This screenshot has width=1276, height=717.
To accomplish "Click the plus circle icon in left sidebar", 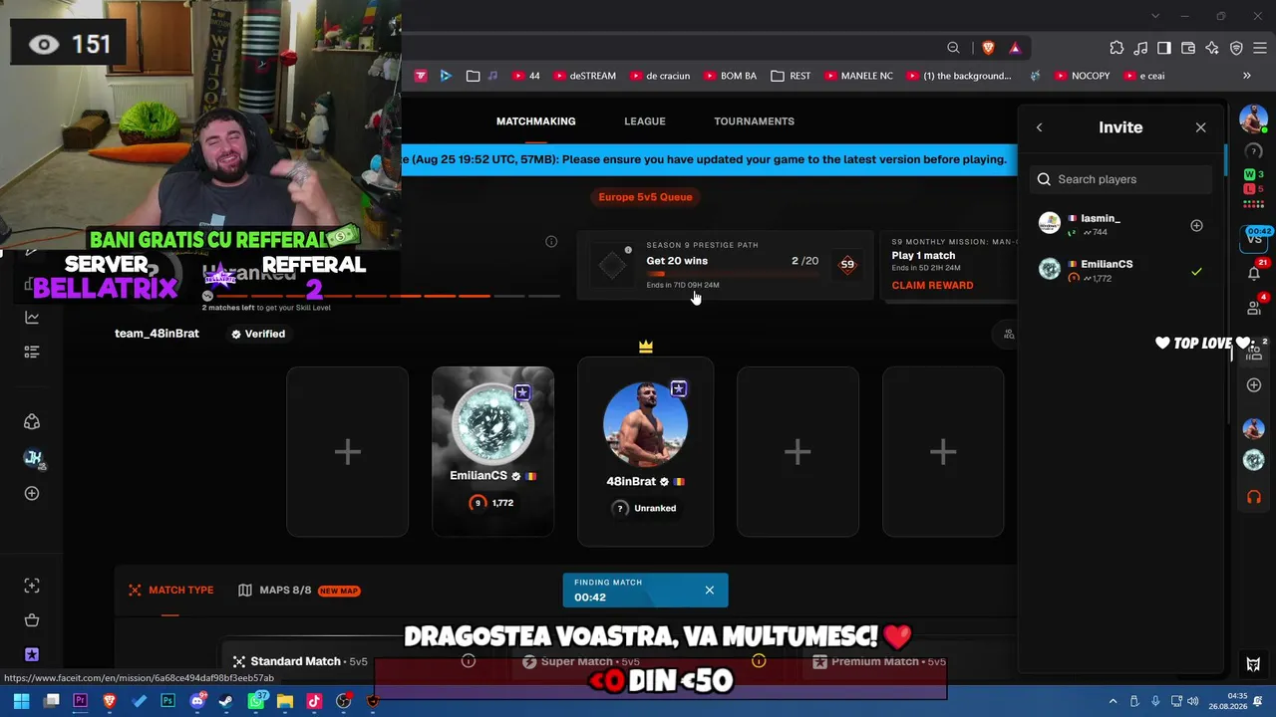I will pos(32,493).
